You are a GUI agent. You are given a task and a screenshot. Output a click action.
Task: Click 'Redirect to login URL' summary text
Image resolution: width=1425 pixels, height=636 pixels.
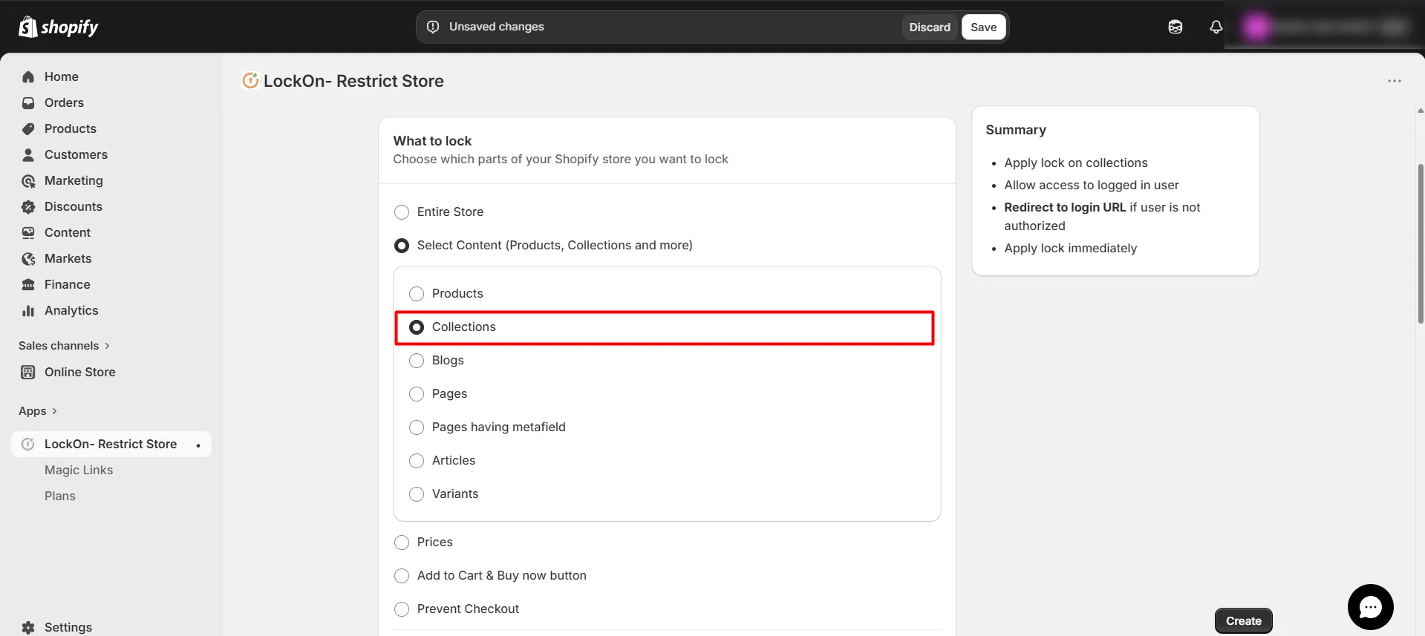point(1065,207)
